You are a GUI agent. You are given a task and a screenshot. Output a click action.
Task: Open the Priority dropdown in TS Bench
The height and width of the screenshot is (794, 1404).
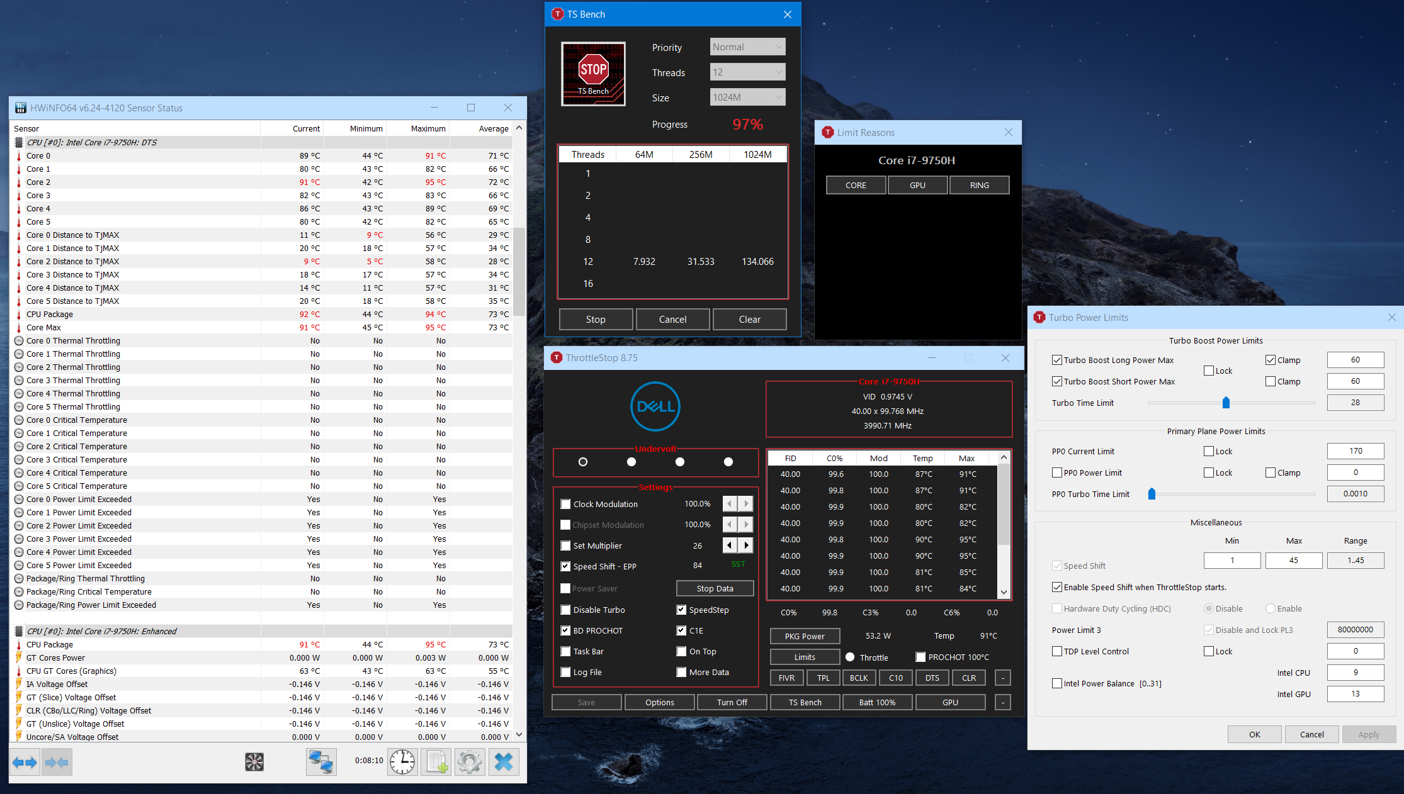(x=747, y=47)
